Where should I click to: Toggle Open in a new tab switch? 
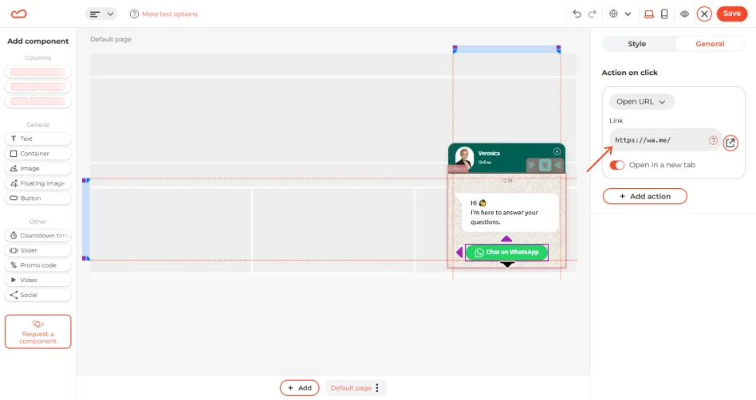click(616, 165)
